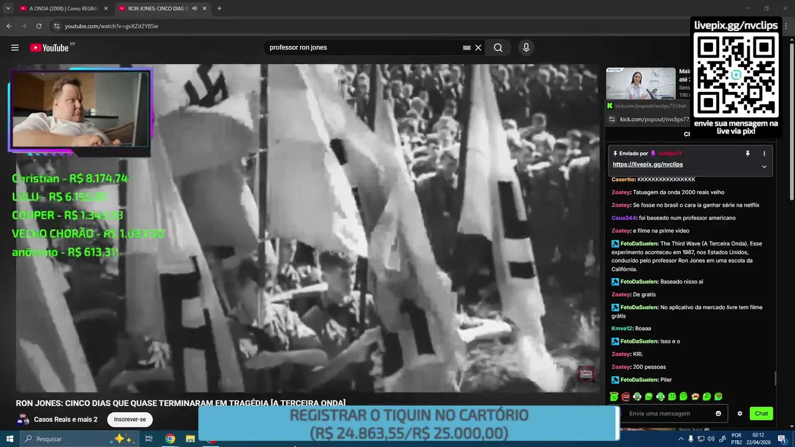Open chat settings gear icon
This screenshot has width=795, height=447.
tap(740, 413)
